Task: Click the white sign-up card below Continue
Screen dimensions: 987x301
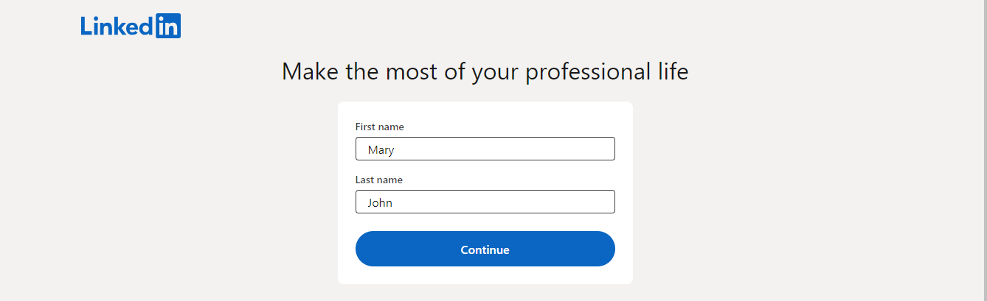Action: 485,275
